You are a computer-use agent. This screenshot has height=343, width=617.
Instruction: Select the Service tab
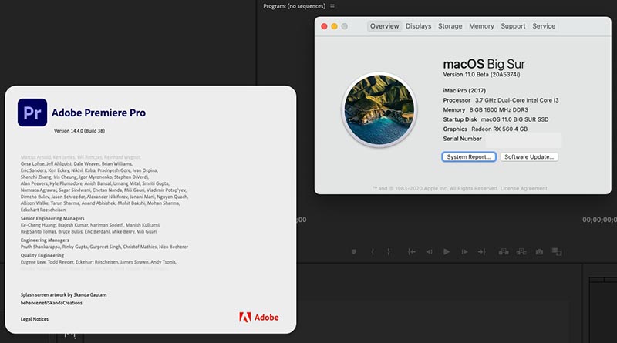click(544, 26)
